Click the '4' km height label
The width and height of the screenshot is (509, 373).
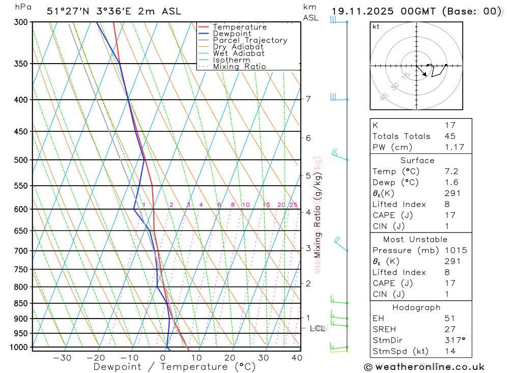(x=308, y=212)
